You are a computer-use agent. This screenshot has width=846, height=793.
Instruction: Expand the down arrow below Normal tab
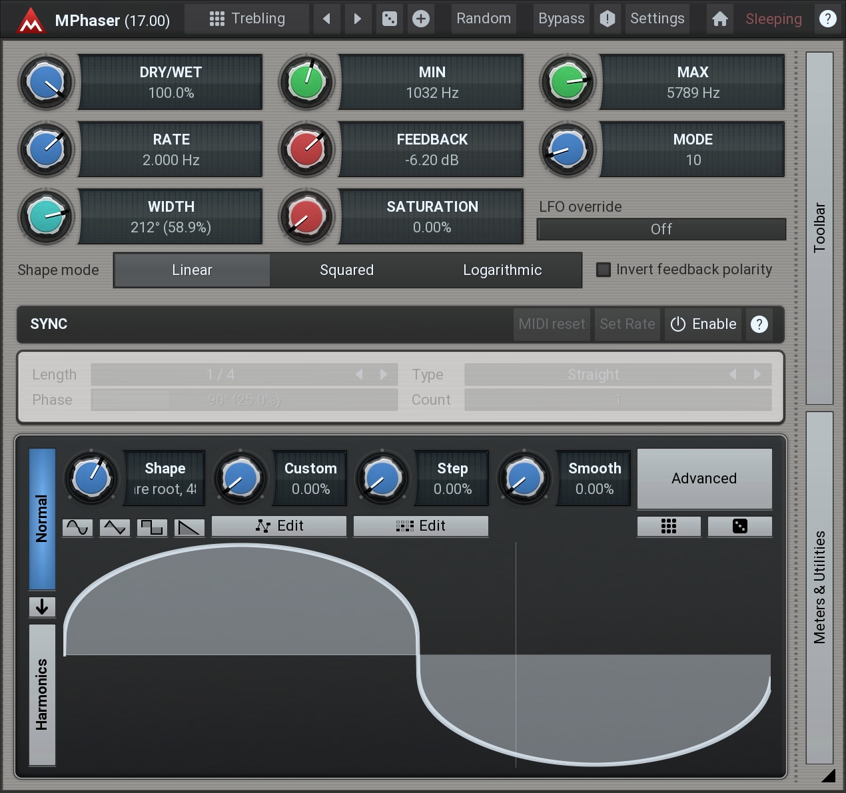[x=42, y=607]
